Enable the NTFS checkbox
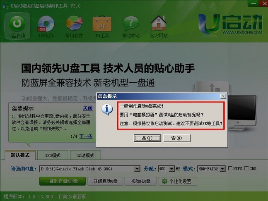This screenshot has width=268, height=201. point(230,168)
